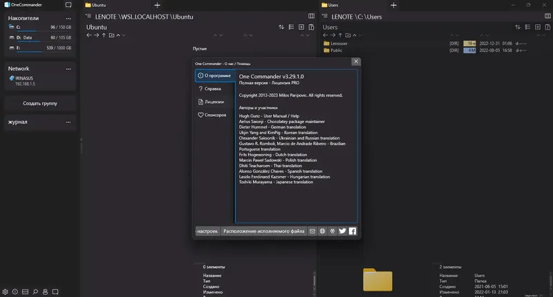Toggle path tree icon beside LENOTE \WSL.LOCALHOST
This screenshot has width=553, height=297.
coord(88,16)
